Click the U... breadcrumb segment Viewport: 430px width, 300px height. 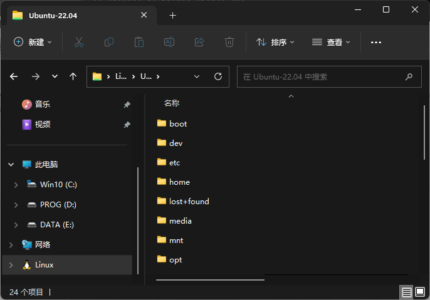click(x=146, y=76)
